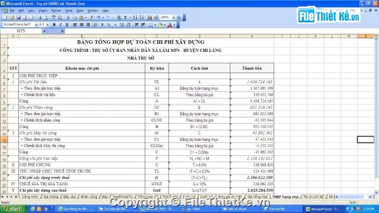Image resolution: width=379 pixels, height=213 pixels.
Task: Sort ascending with the A-Z icon
Action: click(x=135, y=18)
